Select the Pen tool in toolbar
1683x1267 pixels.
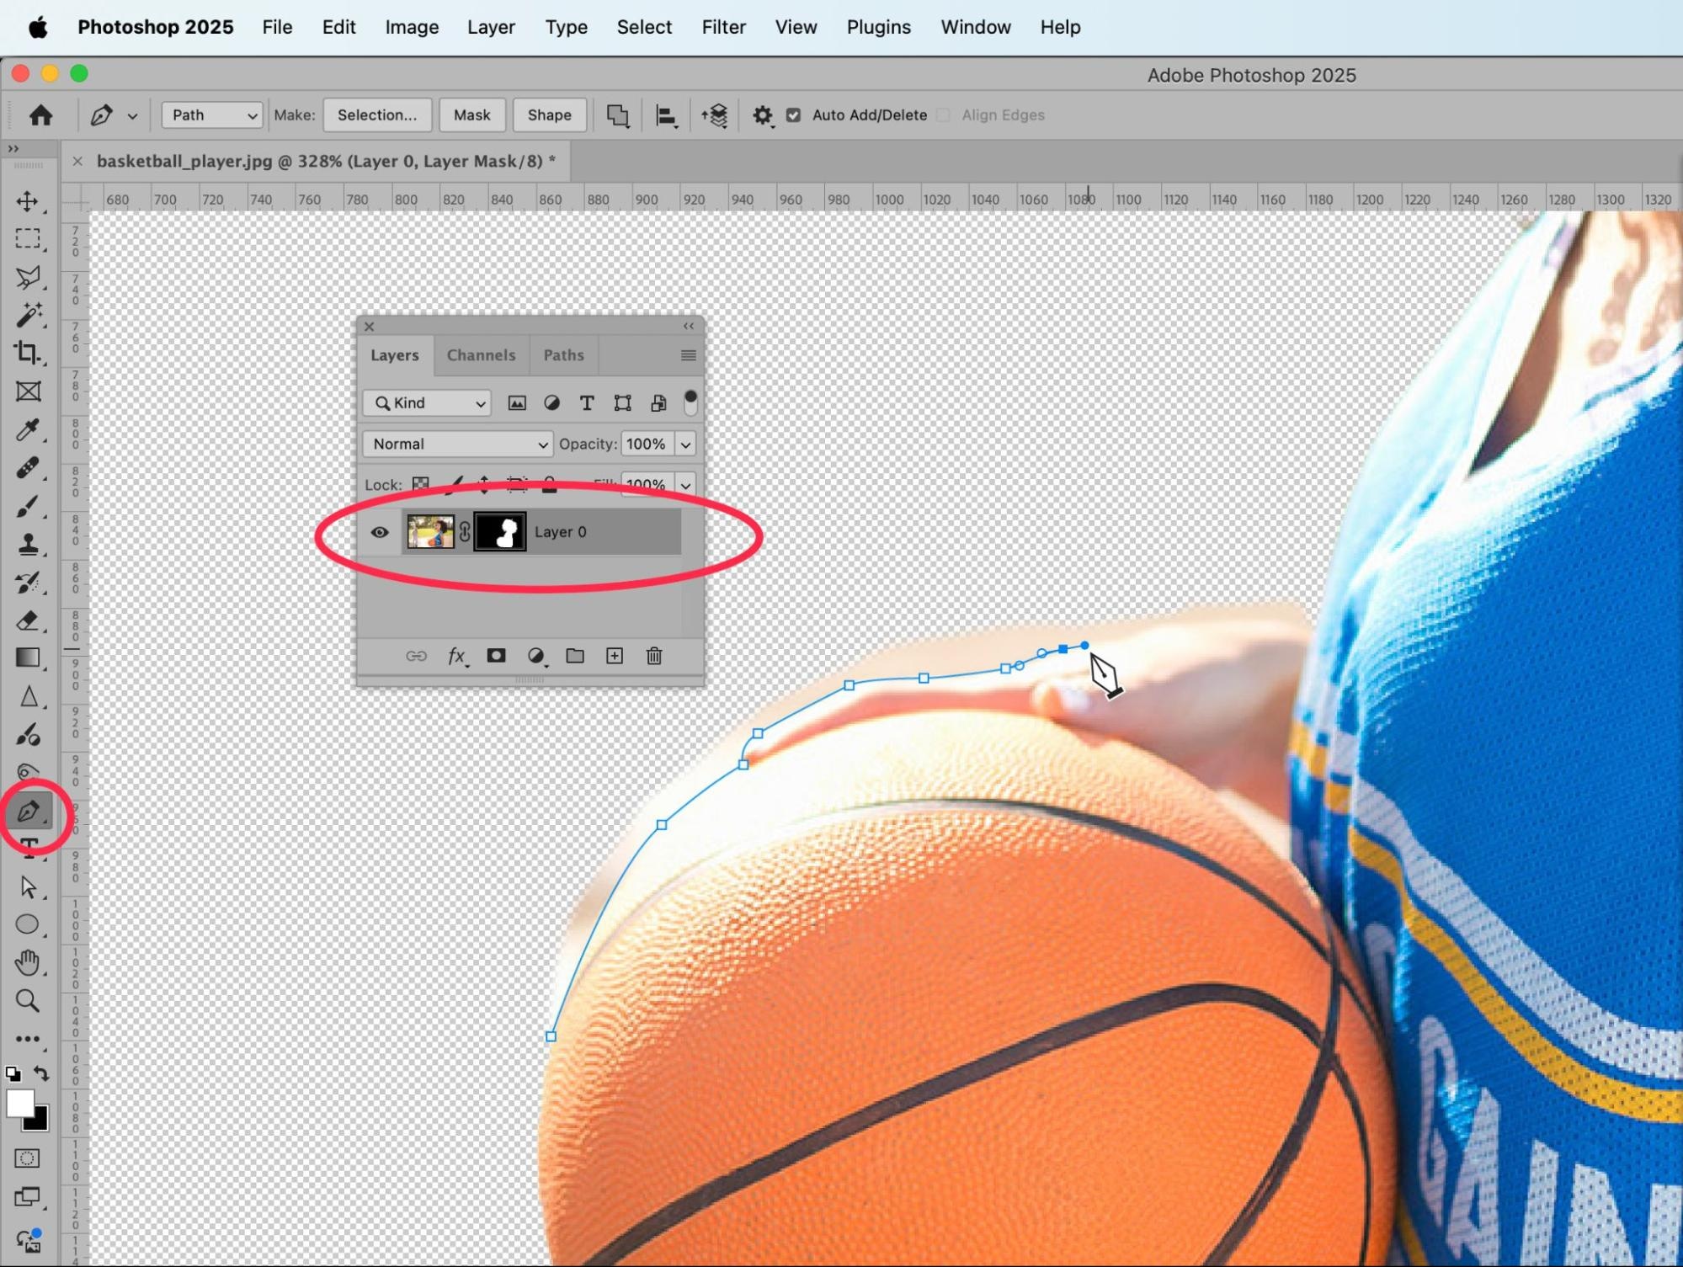(28, 812)
